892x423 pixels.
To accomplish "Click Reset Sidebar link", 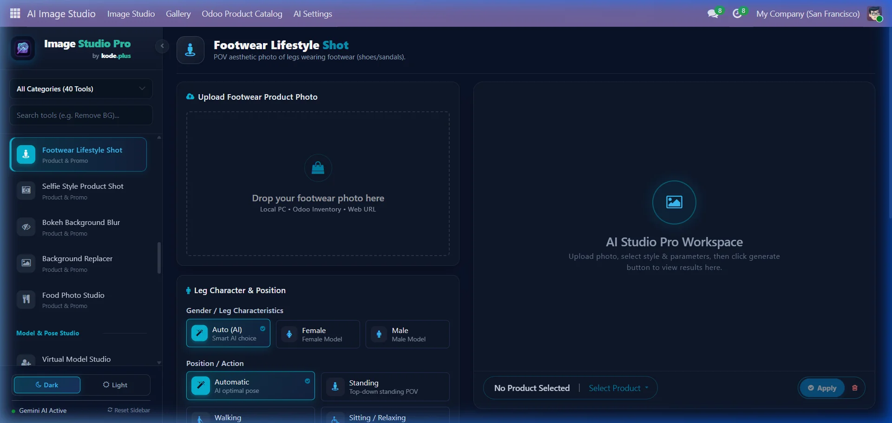I will point(129,410).
